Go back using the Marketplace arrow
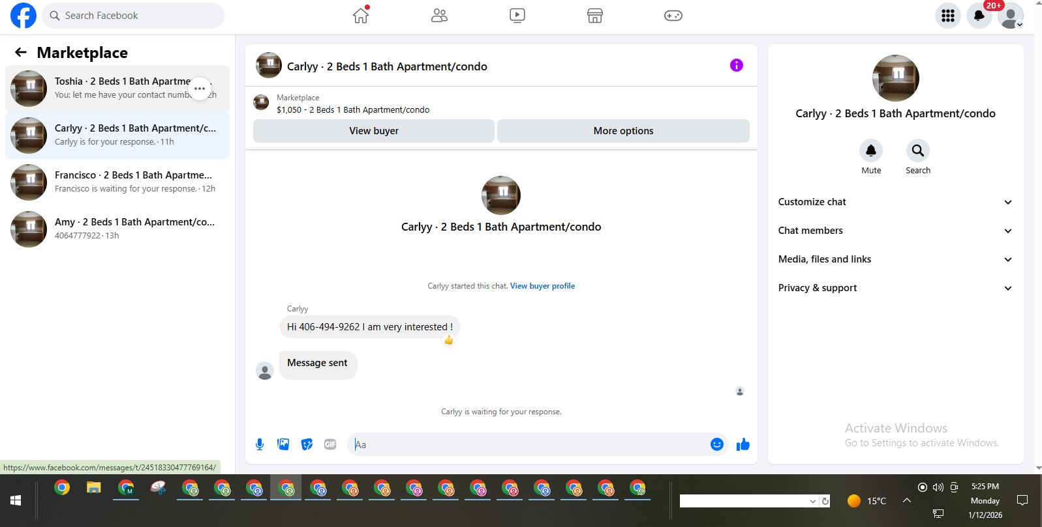 click(21, 53)
